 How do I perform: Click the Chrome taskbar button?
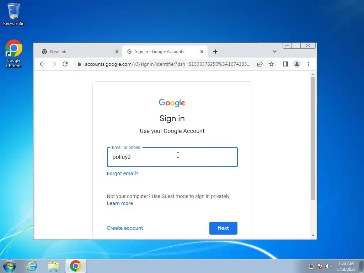[x=76, y=266]
